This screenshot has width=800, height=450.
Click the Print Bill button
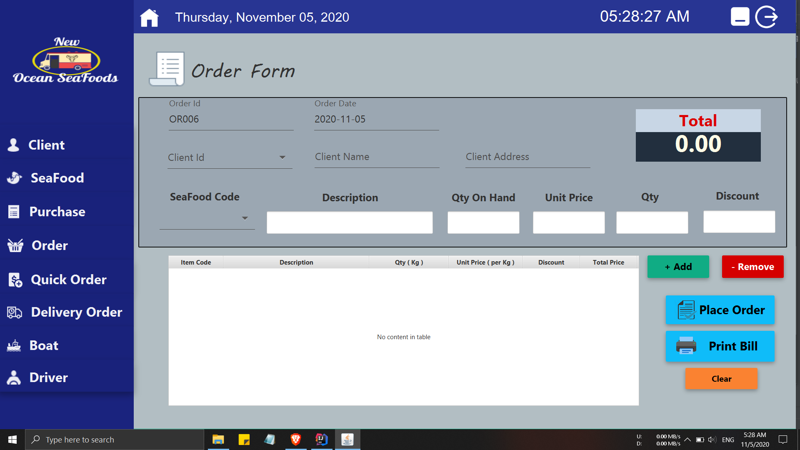click(720, 346)
